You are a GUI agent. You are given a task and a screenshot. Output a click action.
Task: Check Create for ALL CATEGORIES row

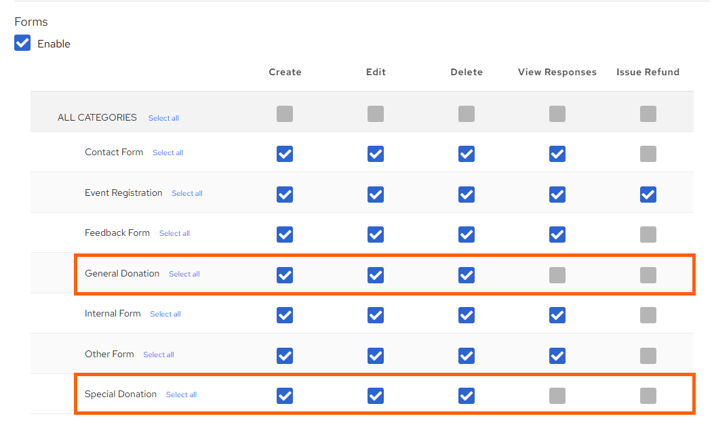click(x=284, y=114)
